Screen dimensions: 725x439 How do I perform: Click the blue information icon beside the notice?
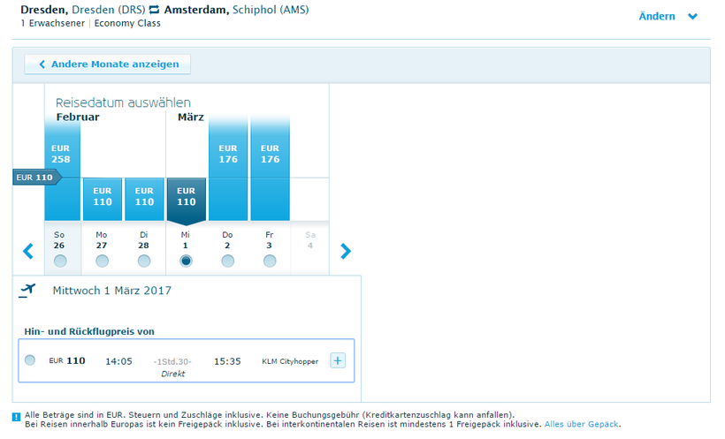point(16,417)
